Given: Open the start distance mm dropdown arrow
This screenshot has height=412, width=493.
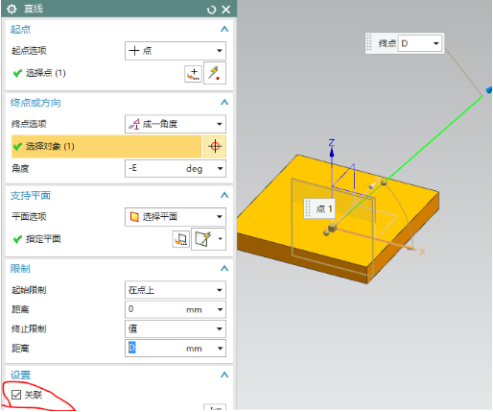Looking at the screenshot, I should point(220,309).
